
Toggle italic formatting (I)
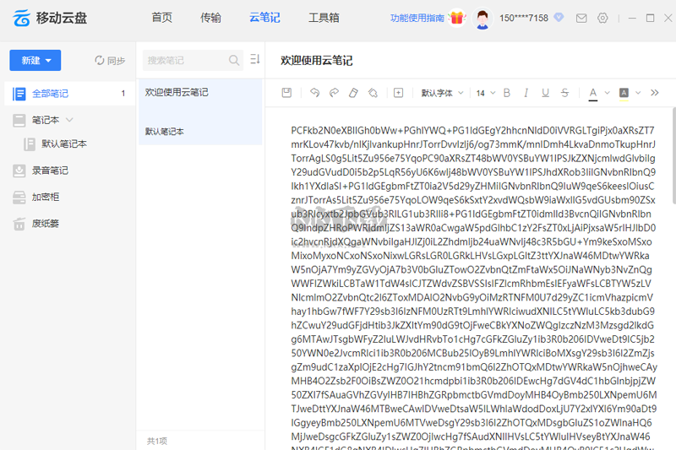coord(526,93)
